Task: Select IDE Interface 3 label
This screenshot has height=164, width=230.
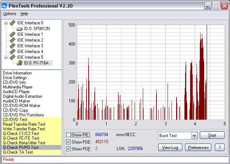Action: click(30, 46)
